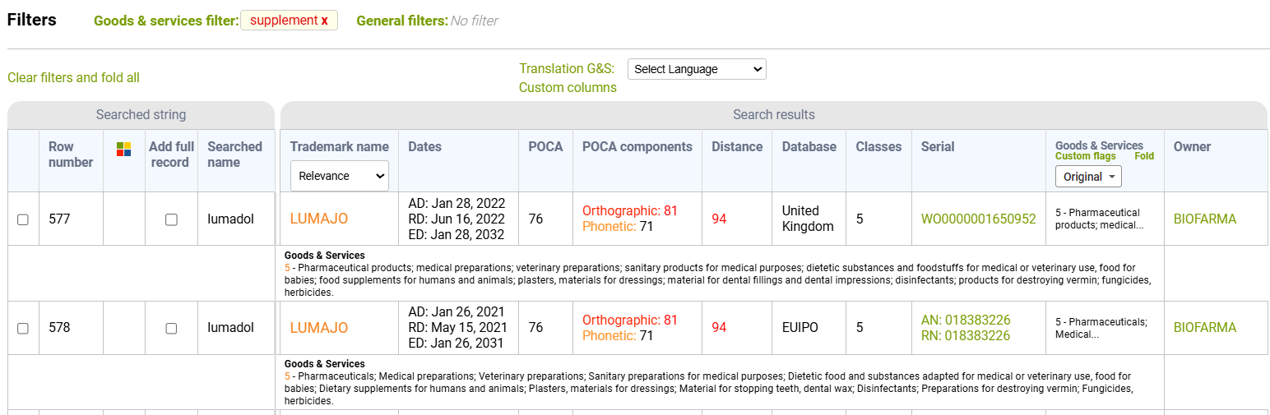Open registration number RN: 018383226
Viewport: 1270px width, 415px height.
pyautogui.click(x=966, y=335)
